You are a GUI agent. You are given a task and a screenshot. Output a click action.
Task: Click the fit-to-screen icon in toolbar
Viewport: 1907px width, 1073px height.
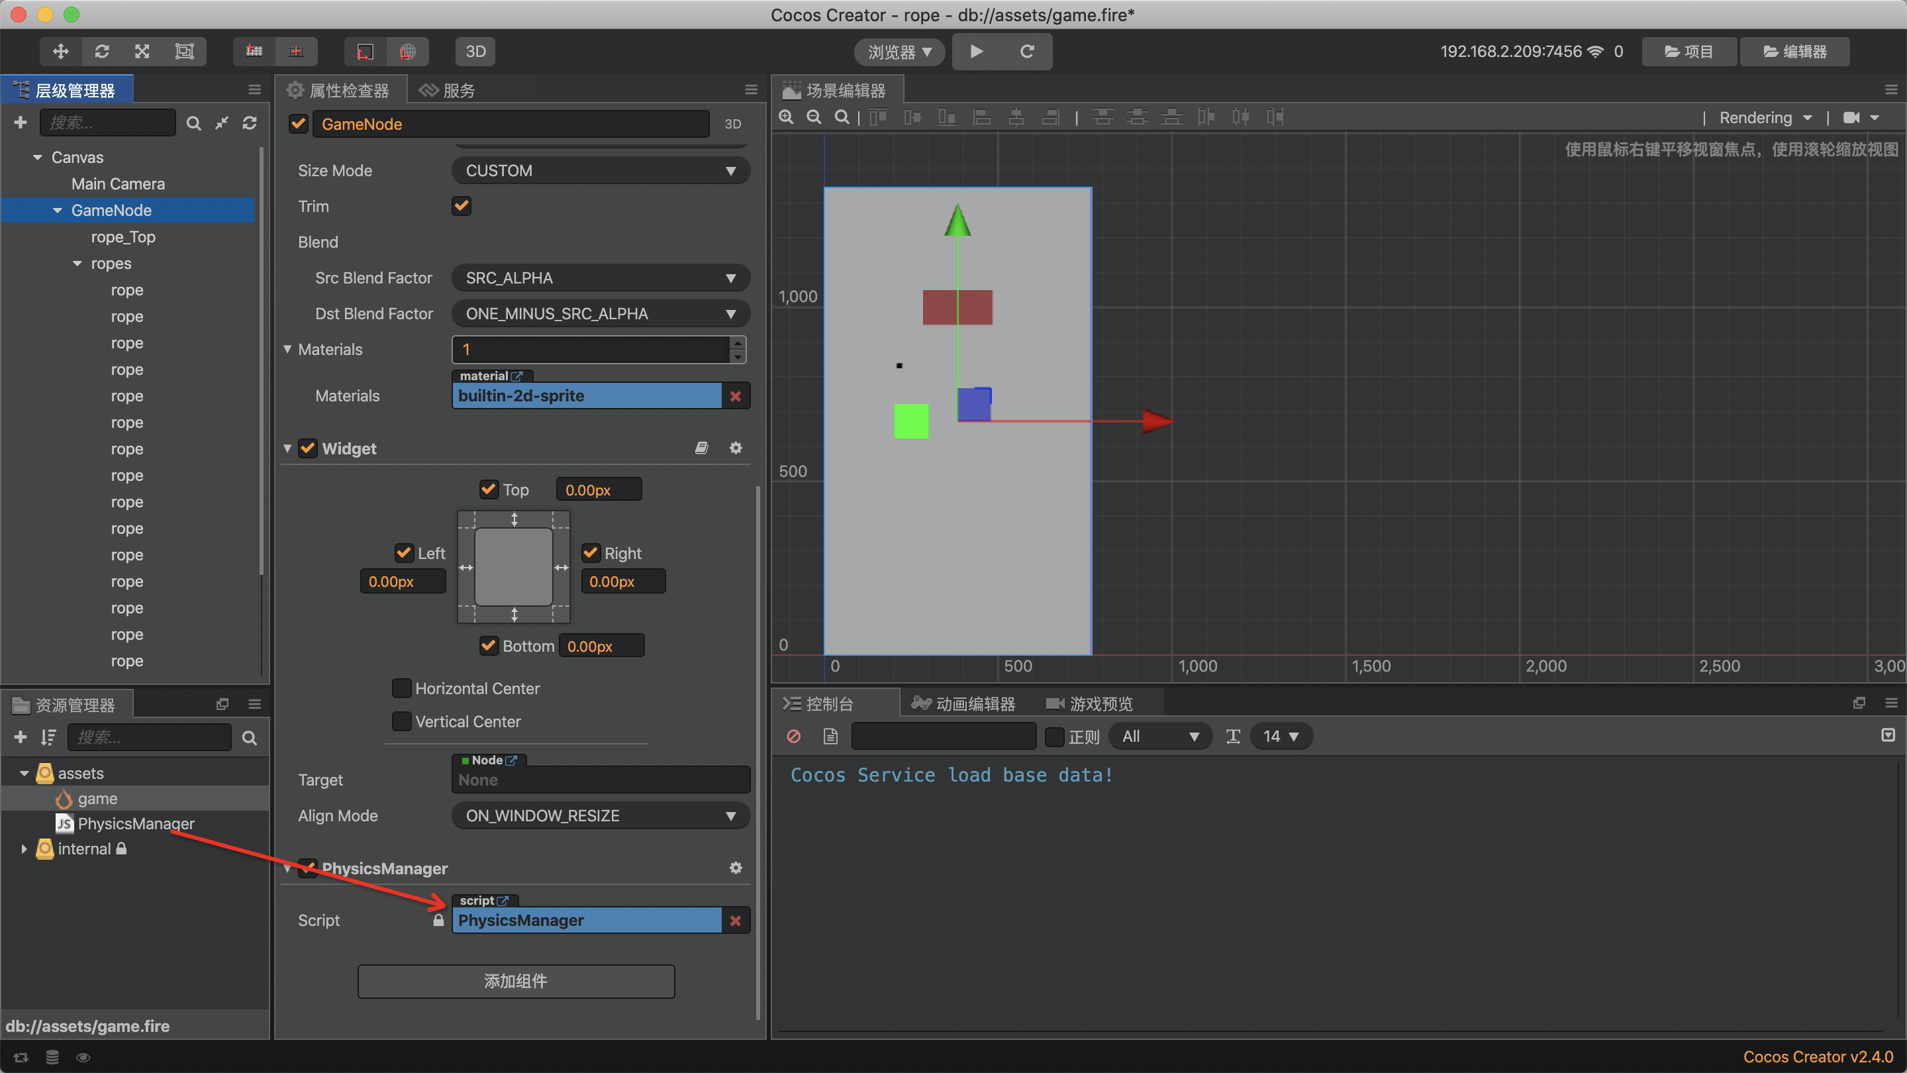(x=844, y=119)
